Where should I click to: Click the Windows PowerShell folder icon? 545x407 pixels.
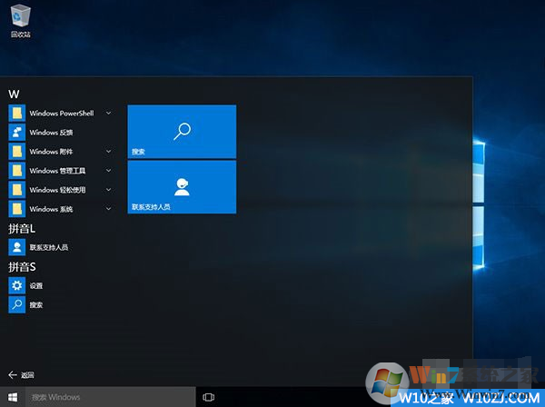(16, 114)
